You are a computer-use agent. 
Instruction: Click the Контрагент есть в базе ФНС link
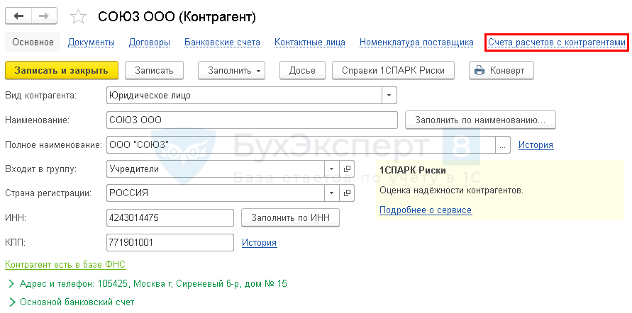(x=65, y=264)
